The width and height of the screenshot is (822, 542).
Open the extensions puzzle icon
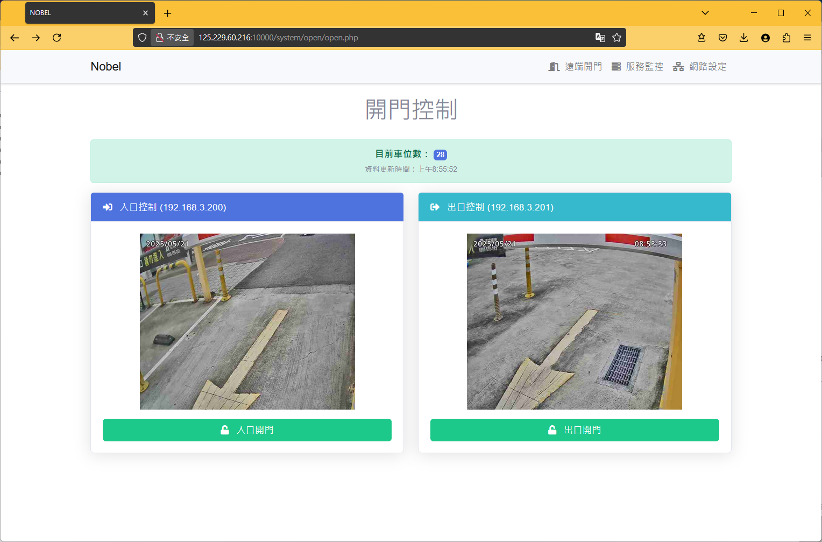pyautogui.click(x=786, y=38)
